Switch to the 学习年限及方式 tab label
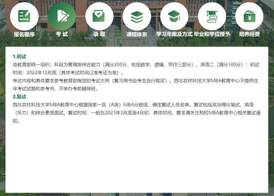Screen dimensions: 274x196 click(174, 34)
